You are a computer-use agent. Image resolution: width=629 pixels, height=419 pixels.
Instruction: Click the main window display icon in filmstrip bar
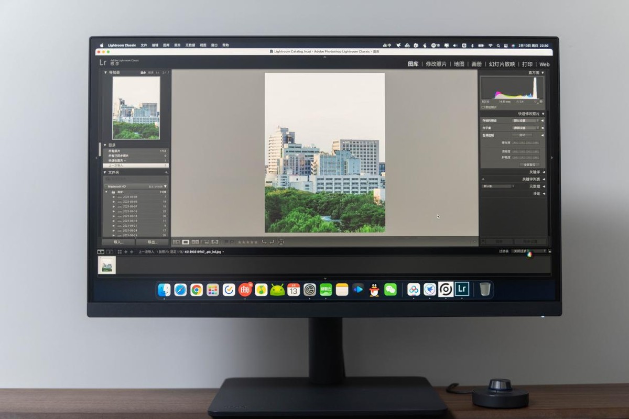tap(101, 252)
